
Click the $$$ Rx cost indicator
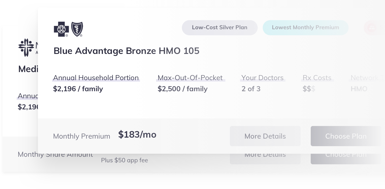click(x=309, y=89)
